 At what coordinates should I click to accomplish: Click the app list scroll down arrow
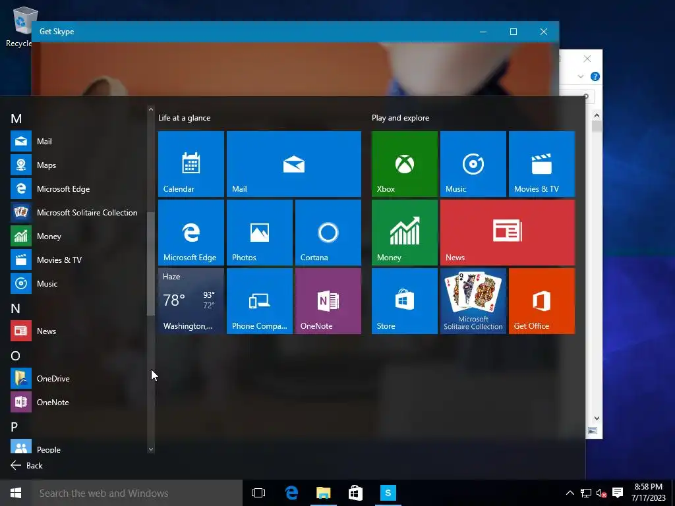point(151,449)
